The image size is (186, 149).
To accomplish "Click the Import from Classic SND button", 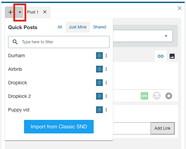I will [x=59, y=127].
